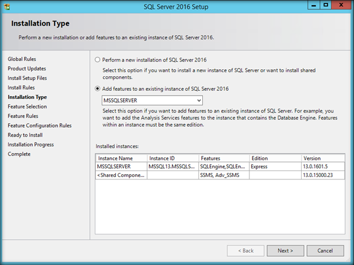Close the SQL Server 2016 Setup dialog

340,6
